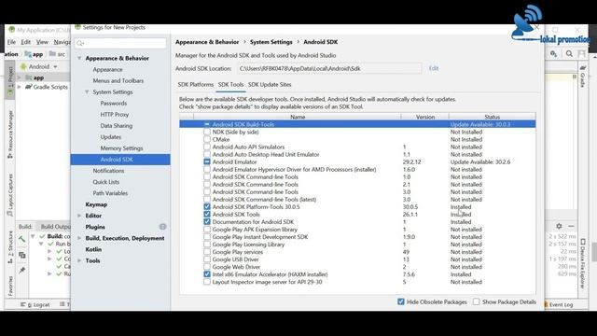
Task: Open Memory Settings page
Action: point(121,148)
